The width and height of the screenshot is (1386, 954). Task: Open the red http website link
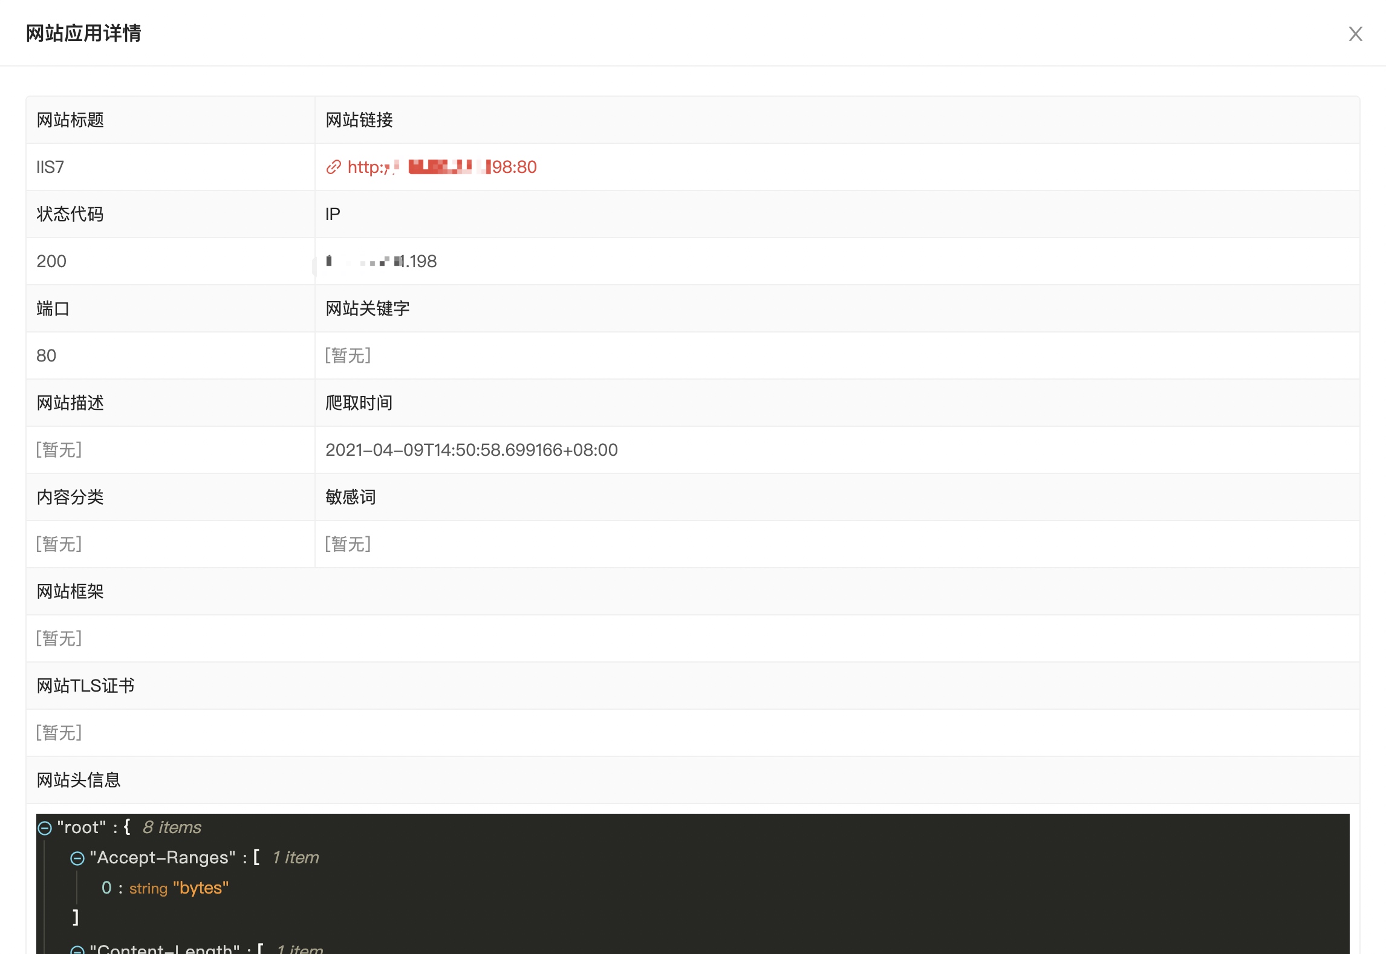441,167
